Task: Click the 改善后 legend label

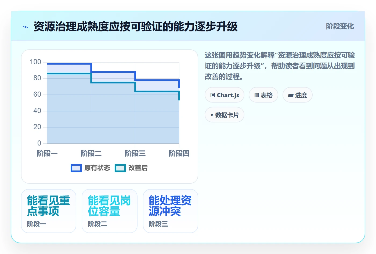Action: coord(138,168)
